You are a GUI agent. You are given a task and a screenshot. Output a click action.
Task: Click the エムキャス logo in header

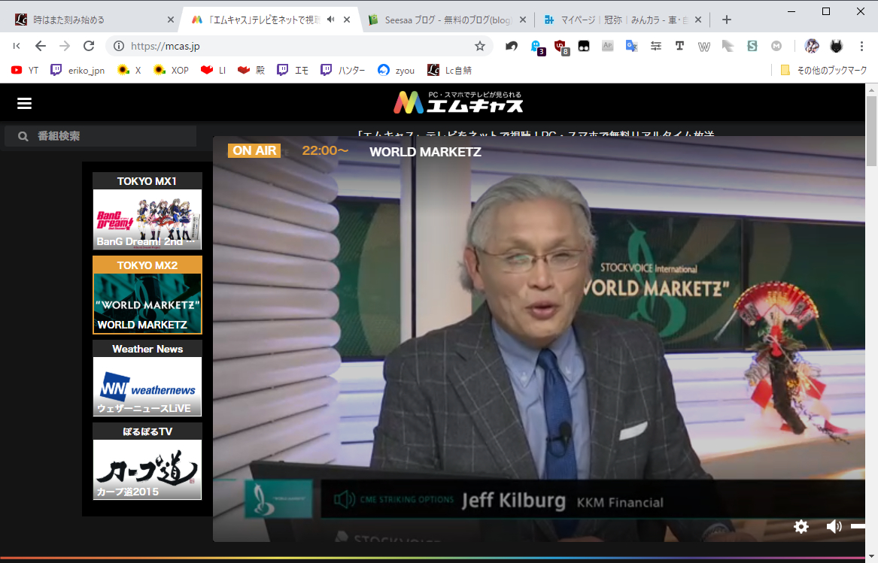coord(459,102)
